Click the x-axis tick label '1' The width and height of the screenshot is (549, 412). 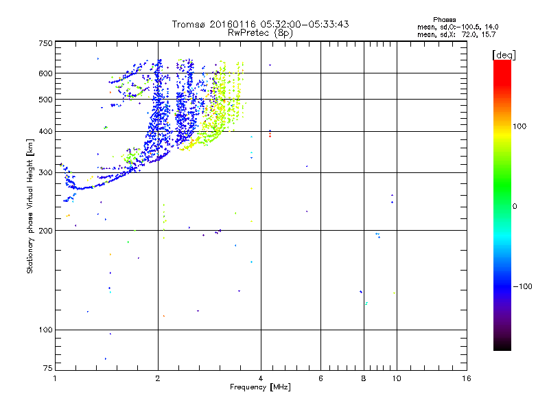55,378
